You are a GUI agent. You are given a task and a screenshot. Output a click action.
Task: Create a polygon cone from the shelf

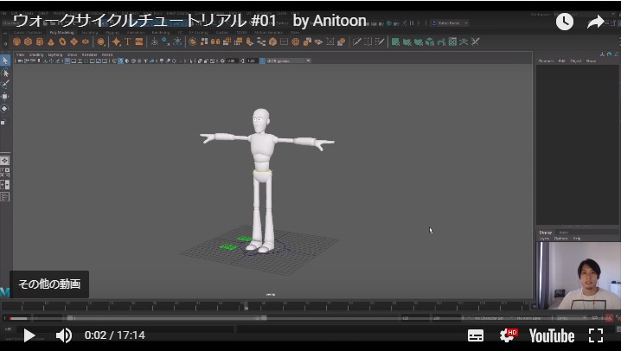point(51,41)
